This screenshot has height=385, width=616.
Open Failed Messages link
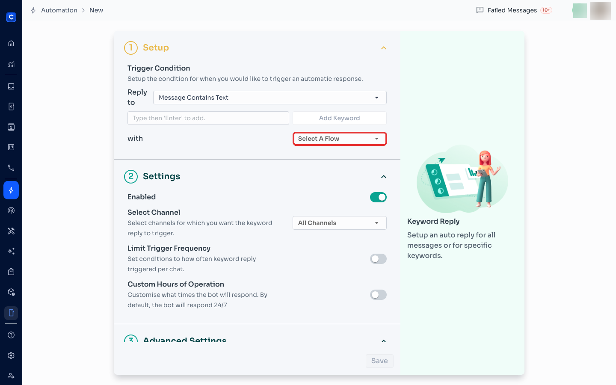pyautogui.click(x=512, y=10)
